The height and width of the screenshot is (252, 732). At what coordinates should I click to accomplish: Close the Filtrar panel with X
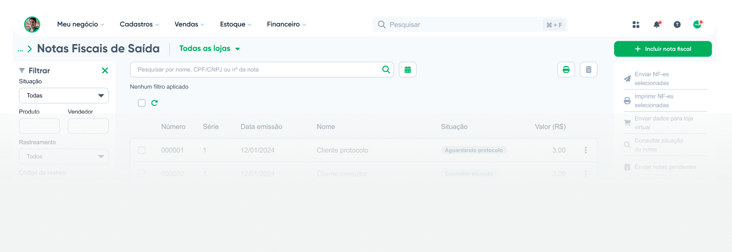105,70
